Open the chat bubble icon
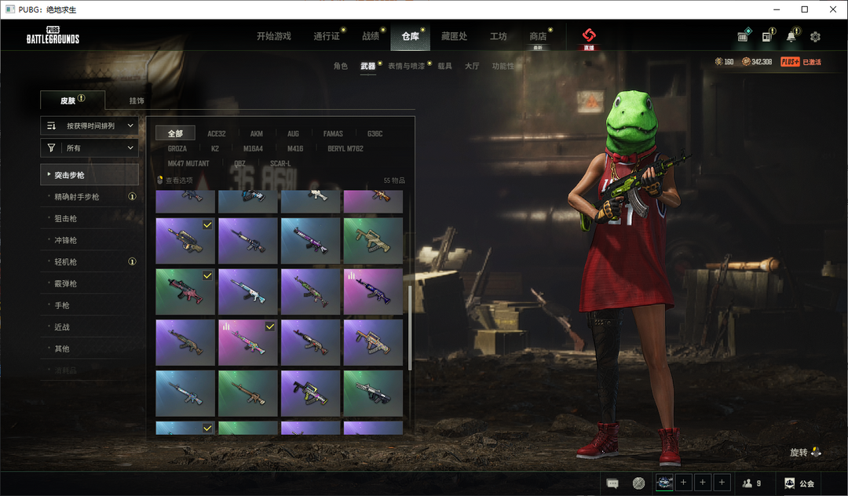Screen dimensions: 848x496 pyautogui.click(x=612, y=483)
